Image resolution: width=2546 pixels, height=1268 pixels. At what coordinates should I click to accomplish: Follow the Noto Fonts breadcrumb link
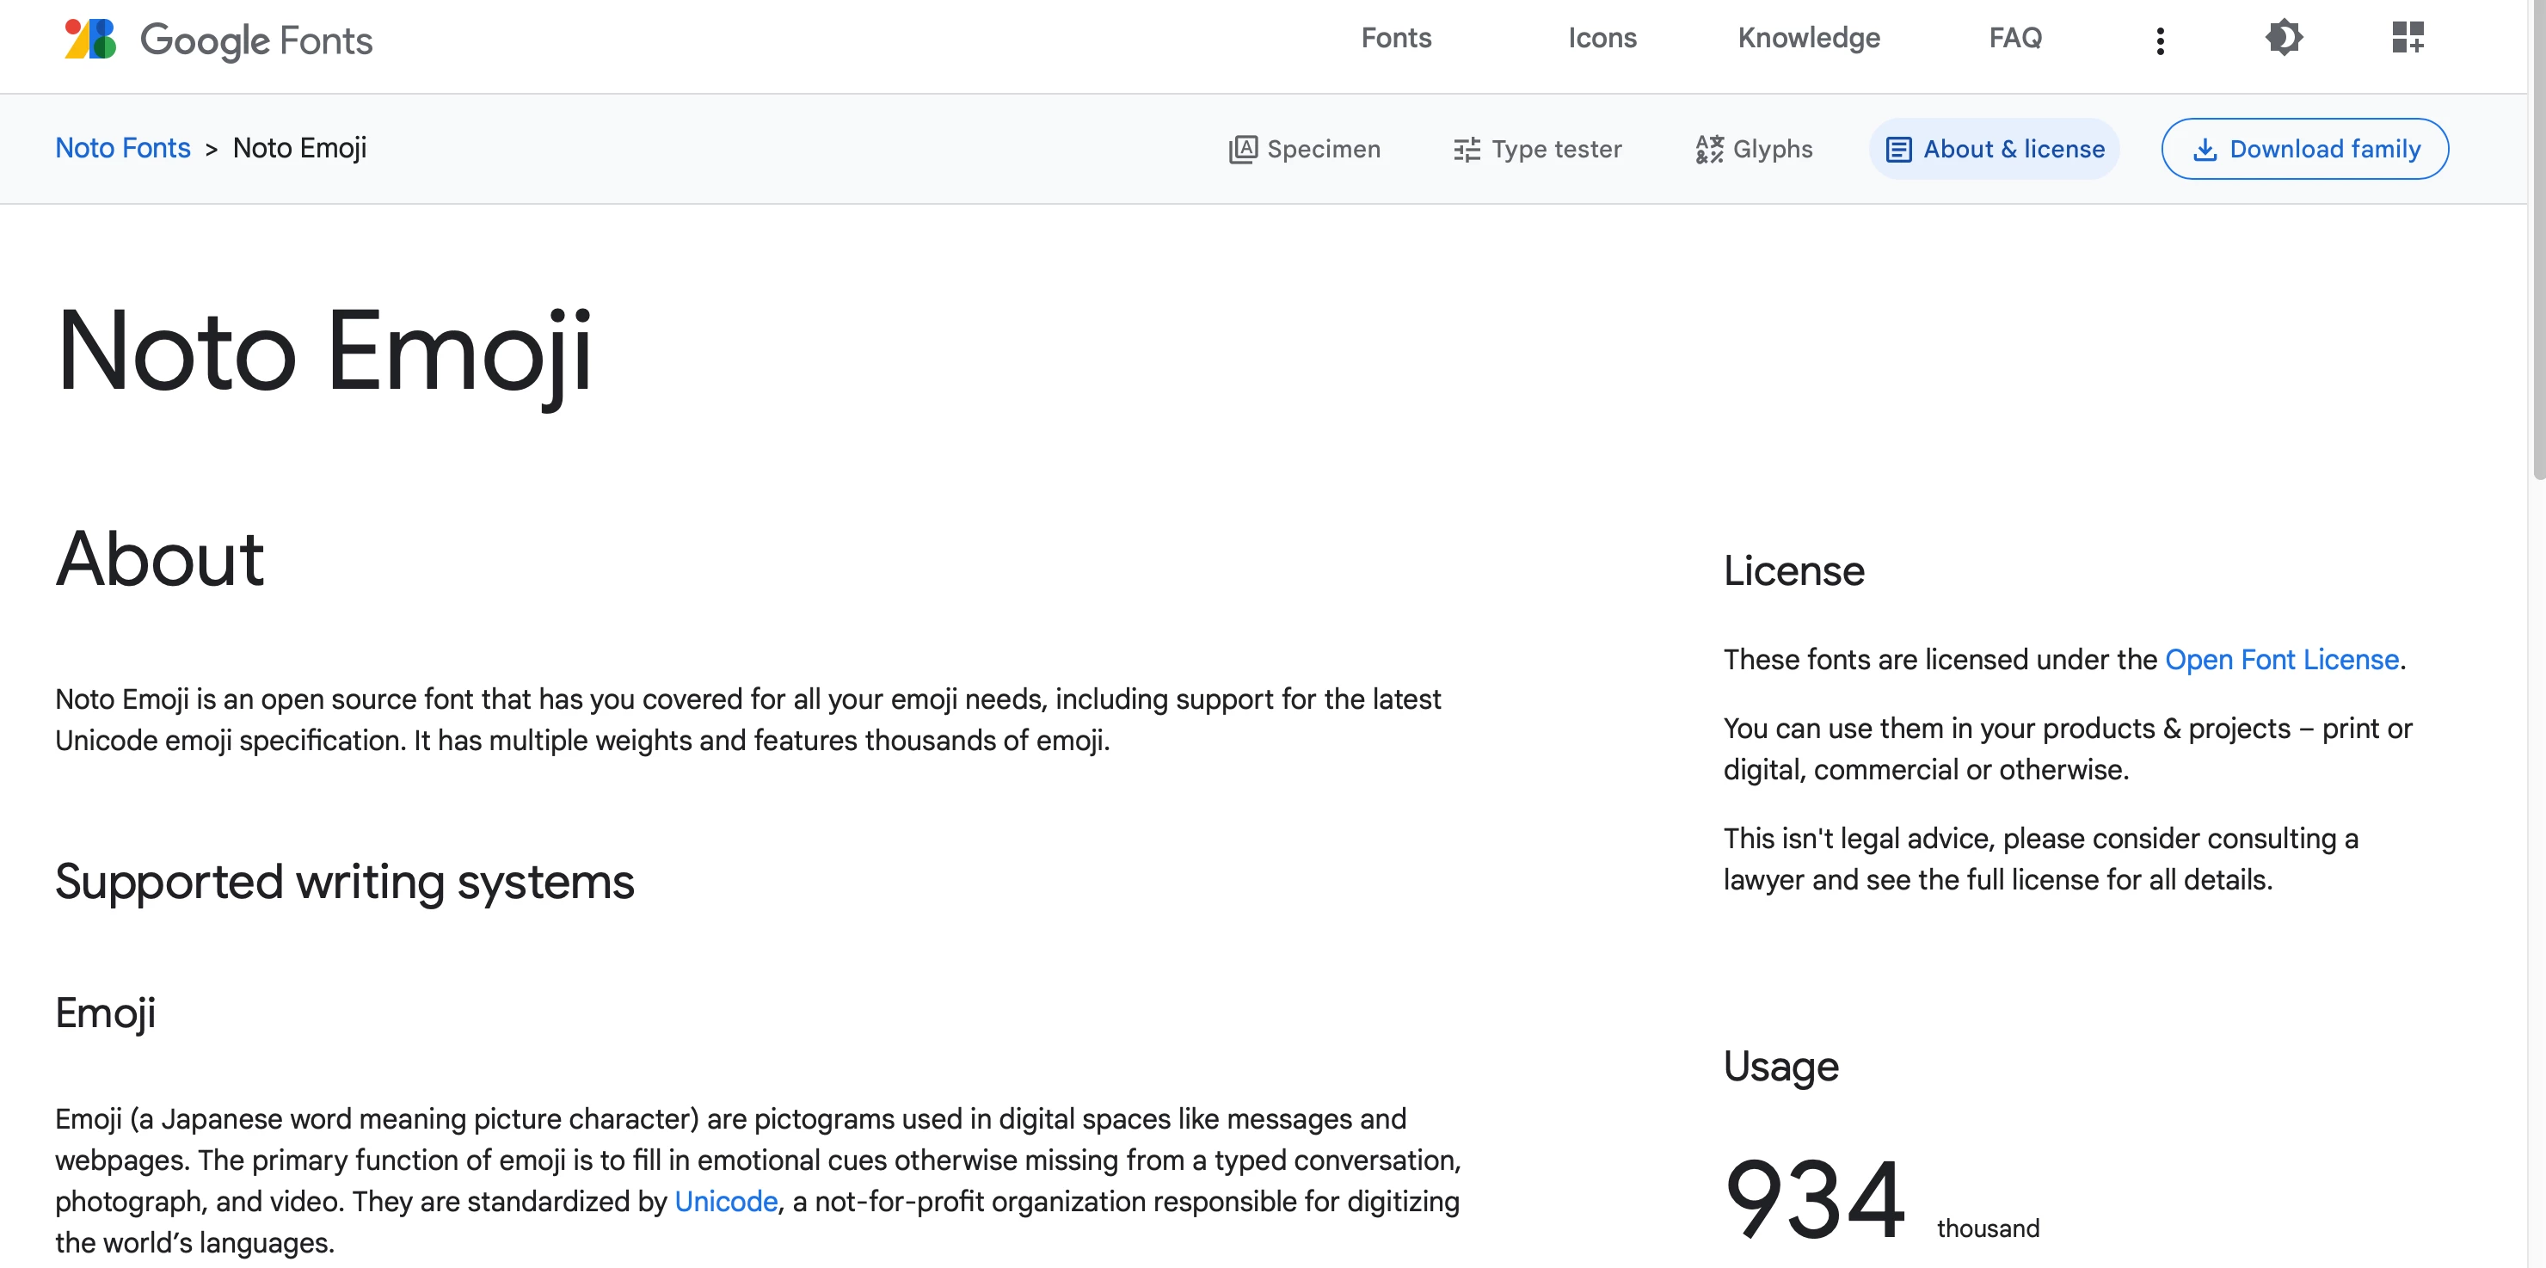point(122,148)
